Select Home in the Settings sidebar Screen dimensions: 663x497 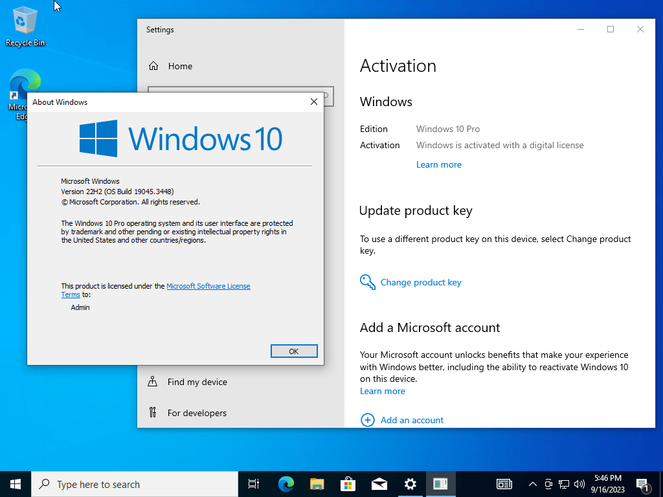point(180,66)
